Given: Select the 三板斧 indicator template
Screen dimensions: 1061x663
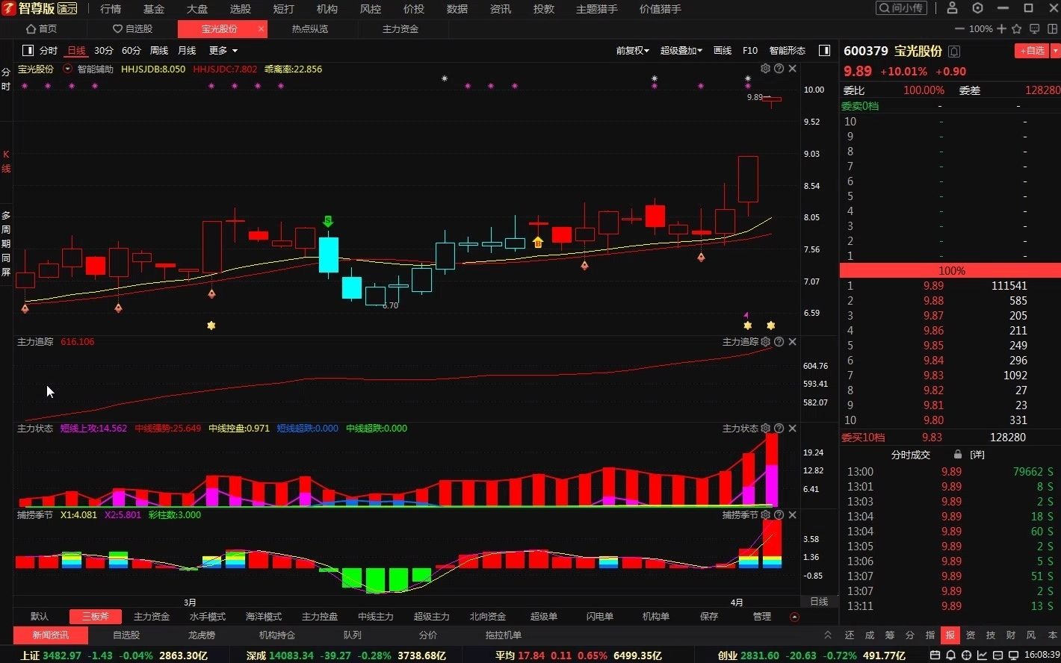Looking at the screenshot, I should (x=96, y=617).
